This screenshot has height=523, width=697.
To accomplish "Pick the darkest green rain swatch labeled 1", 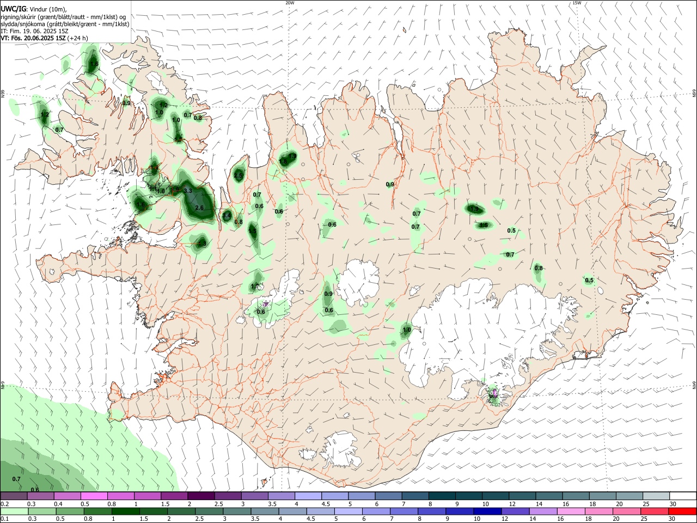I will (x=125, y=512).
